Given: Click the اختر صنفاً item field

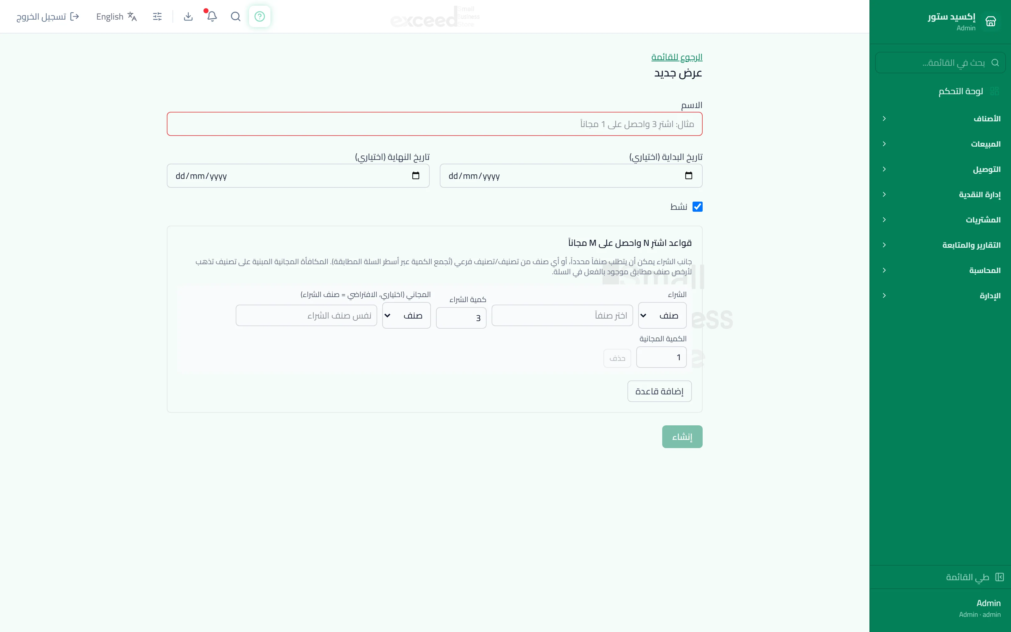Looking at the screenshot, I should tap(562, 316).
